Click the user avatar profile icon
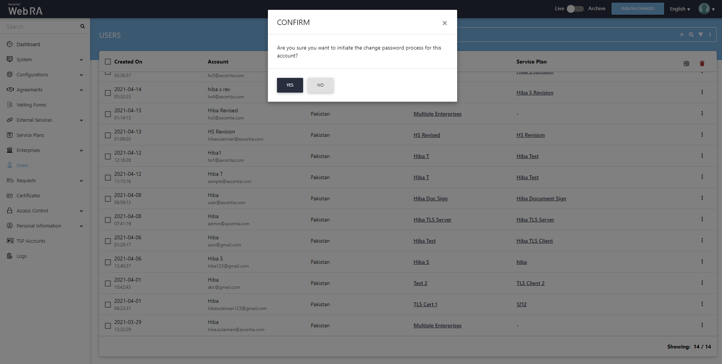The width and height of the screenshot is (722, 364). pos(704,9)
